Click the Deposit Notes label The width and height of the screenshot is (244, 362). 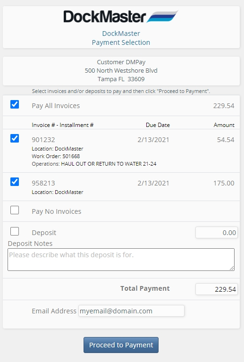[30, 244]
